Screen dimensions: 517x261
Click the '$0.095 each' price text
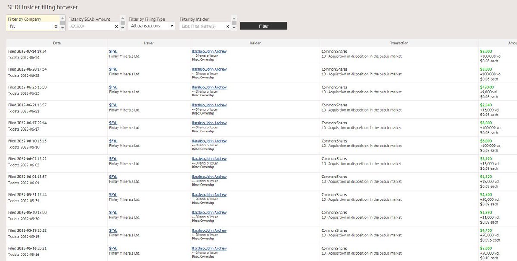490,240
